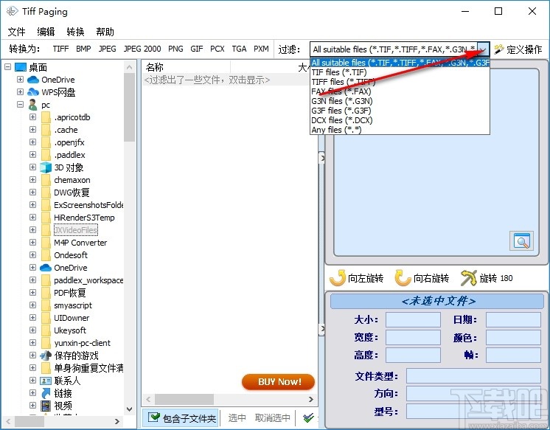
Task: Open the 帮助 menu
Action: pyautogui.click(x=105, y=32)
